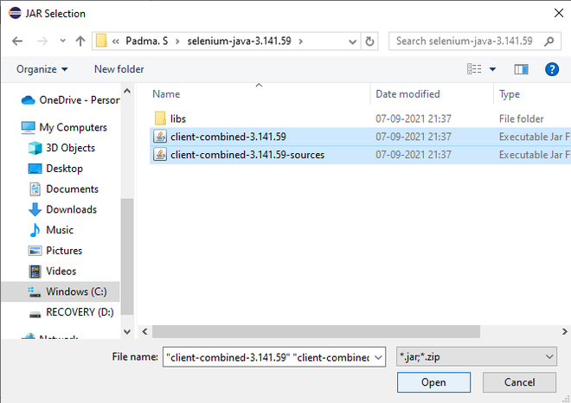
Task: Click the Cancel button
Action: pyautogui.click(x=520, y=382)
